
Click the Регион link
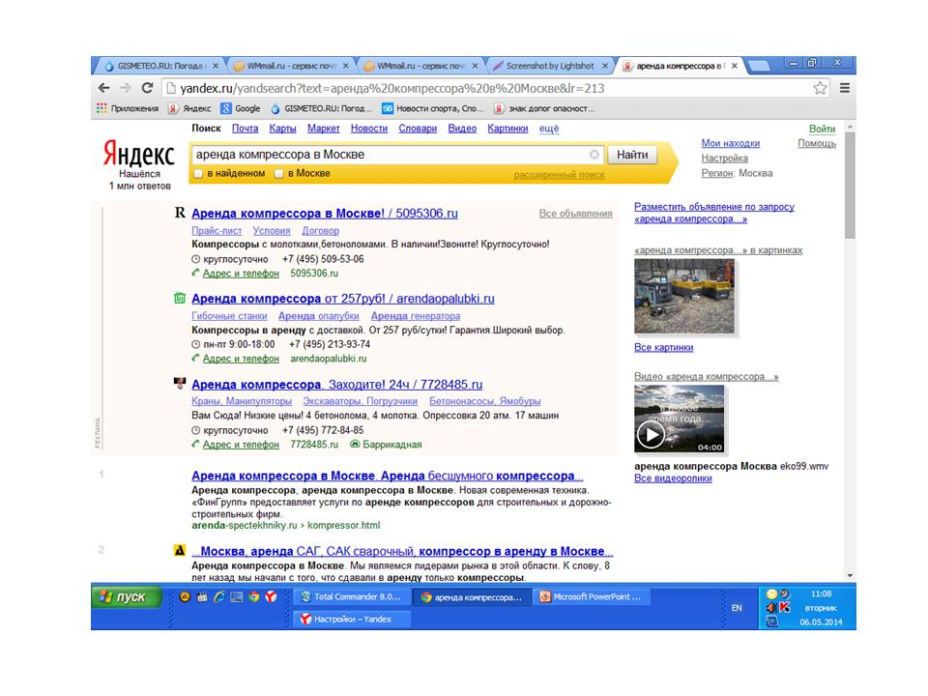pyautogui.click(x=716, y=173)
